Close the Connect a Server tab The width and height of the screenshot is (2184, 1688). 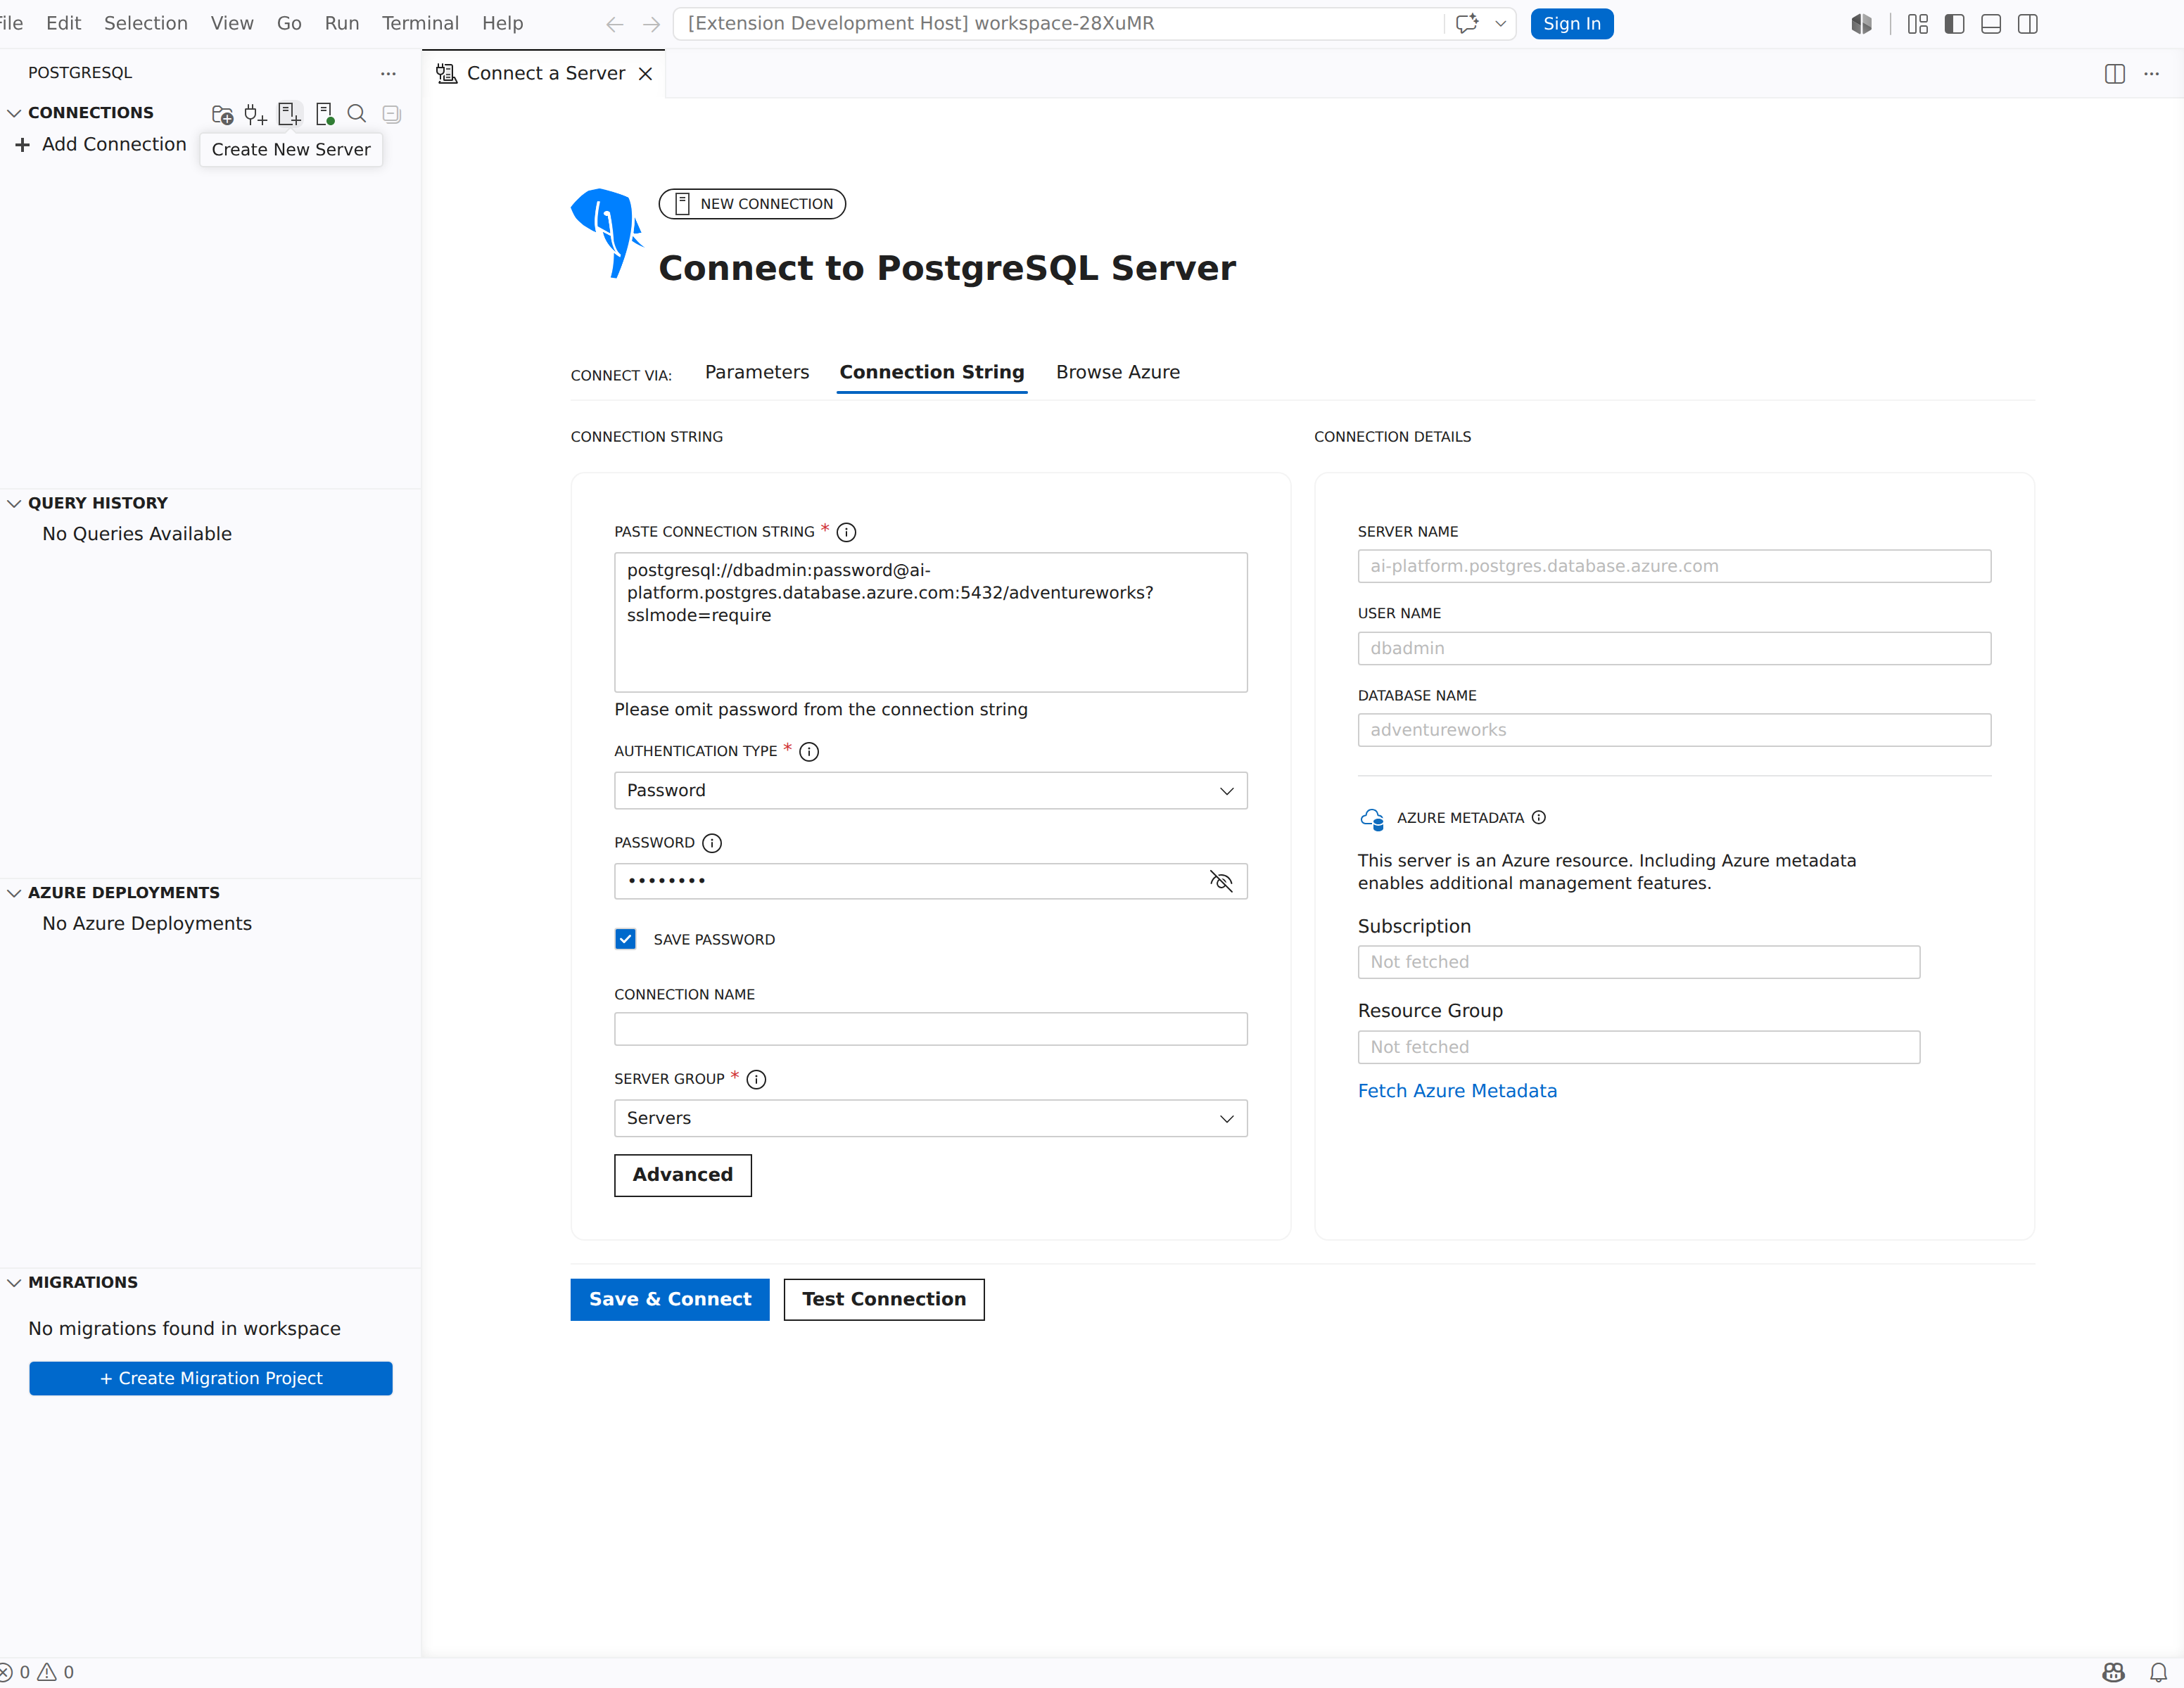pos(646,74)
